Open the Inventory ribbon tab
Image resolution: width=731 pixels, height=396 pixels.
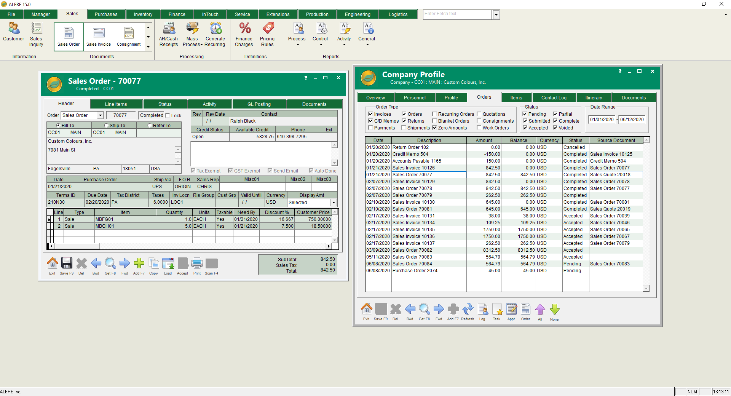point(143,14)
